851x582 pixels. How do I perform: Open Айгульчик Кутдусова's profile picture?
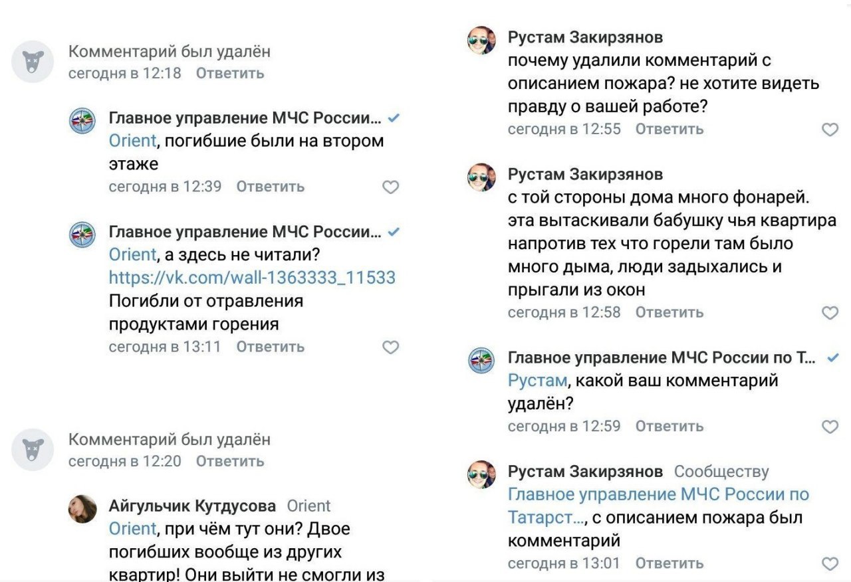[82, 509]
